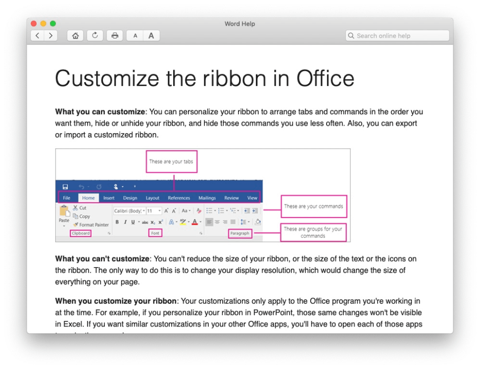Go forward to the next help page
480x369 pixels.
coord(51,36)
